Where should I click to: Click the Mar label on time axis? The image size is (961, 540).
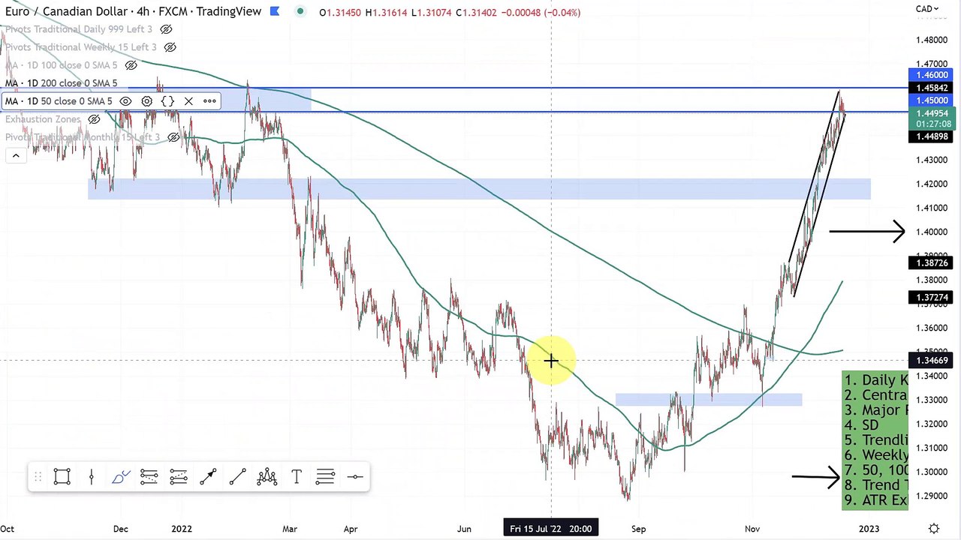pyautogui.click(x=290, y=529)
